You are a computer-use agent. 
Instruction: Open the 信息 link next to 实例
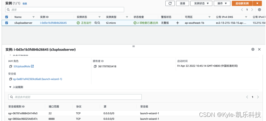point(25,4)
